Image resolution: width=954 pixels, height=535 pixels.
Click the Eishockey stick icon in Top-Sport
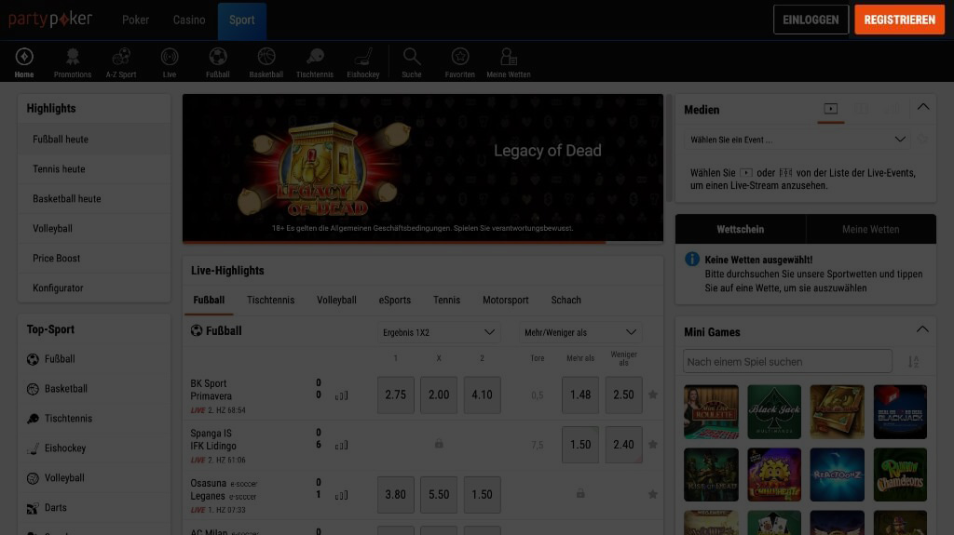click(33, 448)
